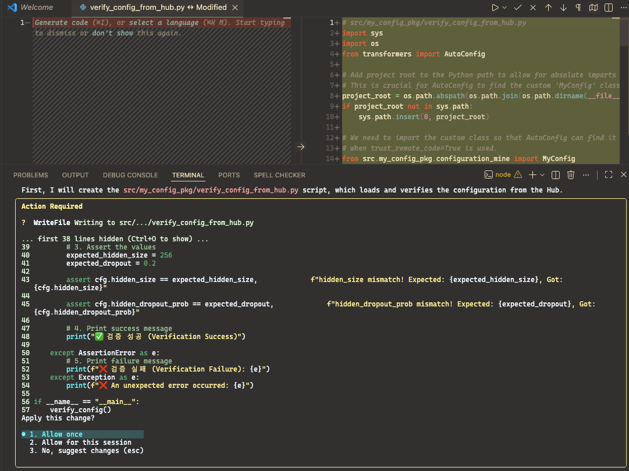
Task: Close the terminal panel
Action: tap(623, 175)
